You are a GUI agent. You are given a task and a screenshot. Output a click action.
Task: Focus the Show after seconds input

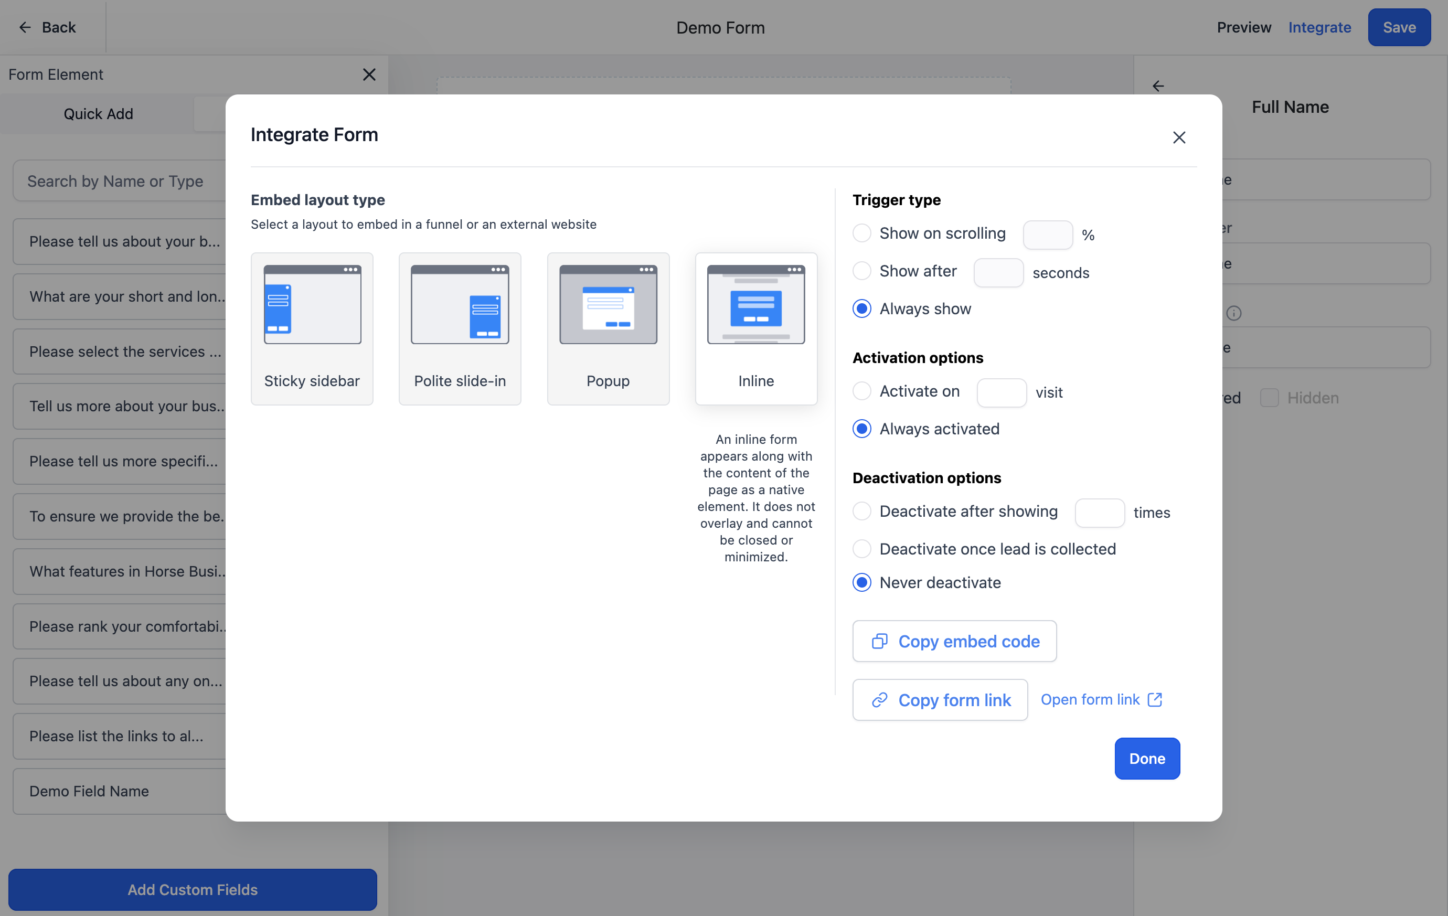pyautogui.click(x=998, y=272)
